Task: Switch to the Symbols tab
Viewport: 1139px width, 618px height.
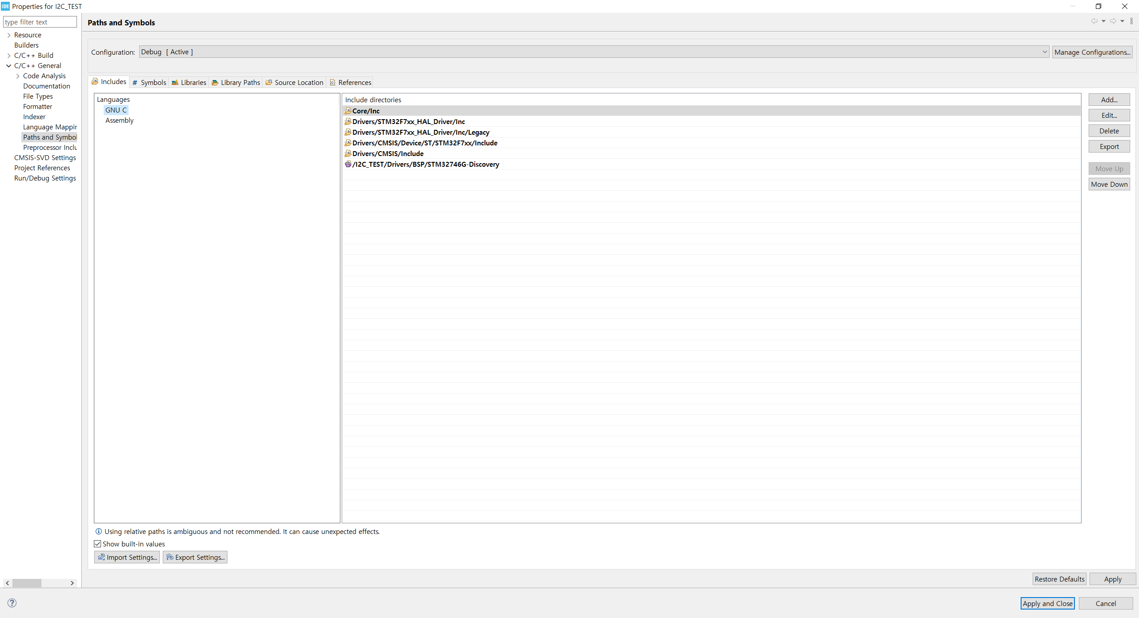Action: coord(149,83)
